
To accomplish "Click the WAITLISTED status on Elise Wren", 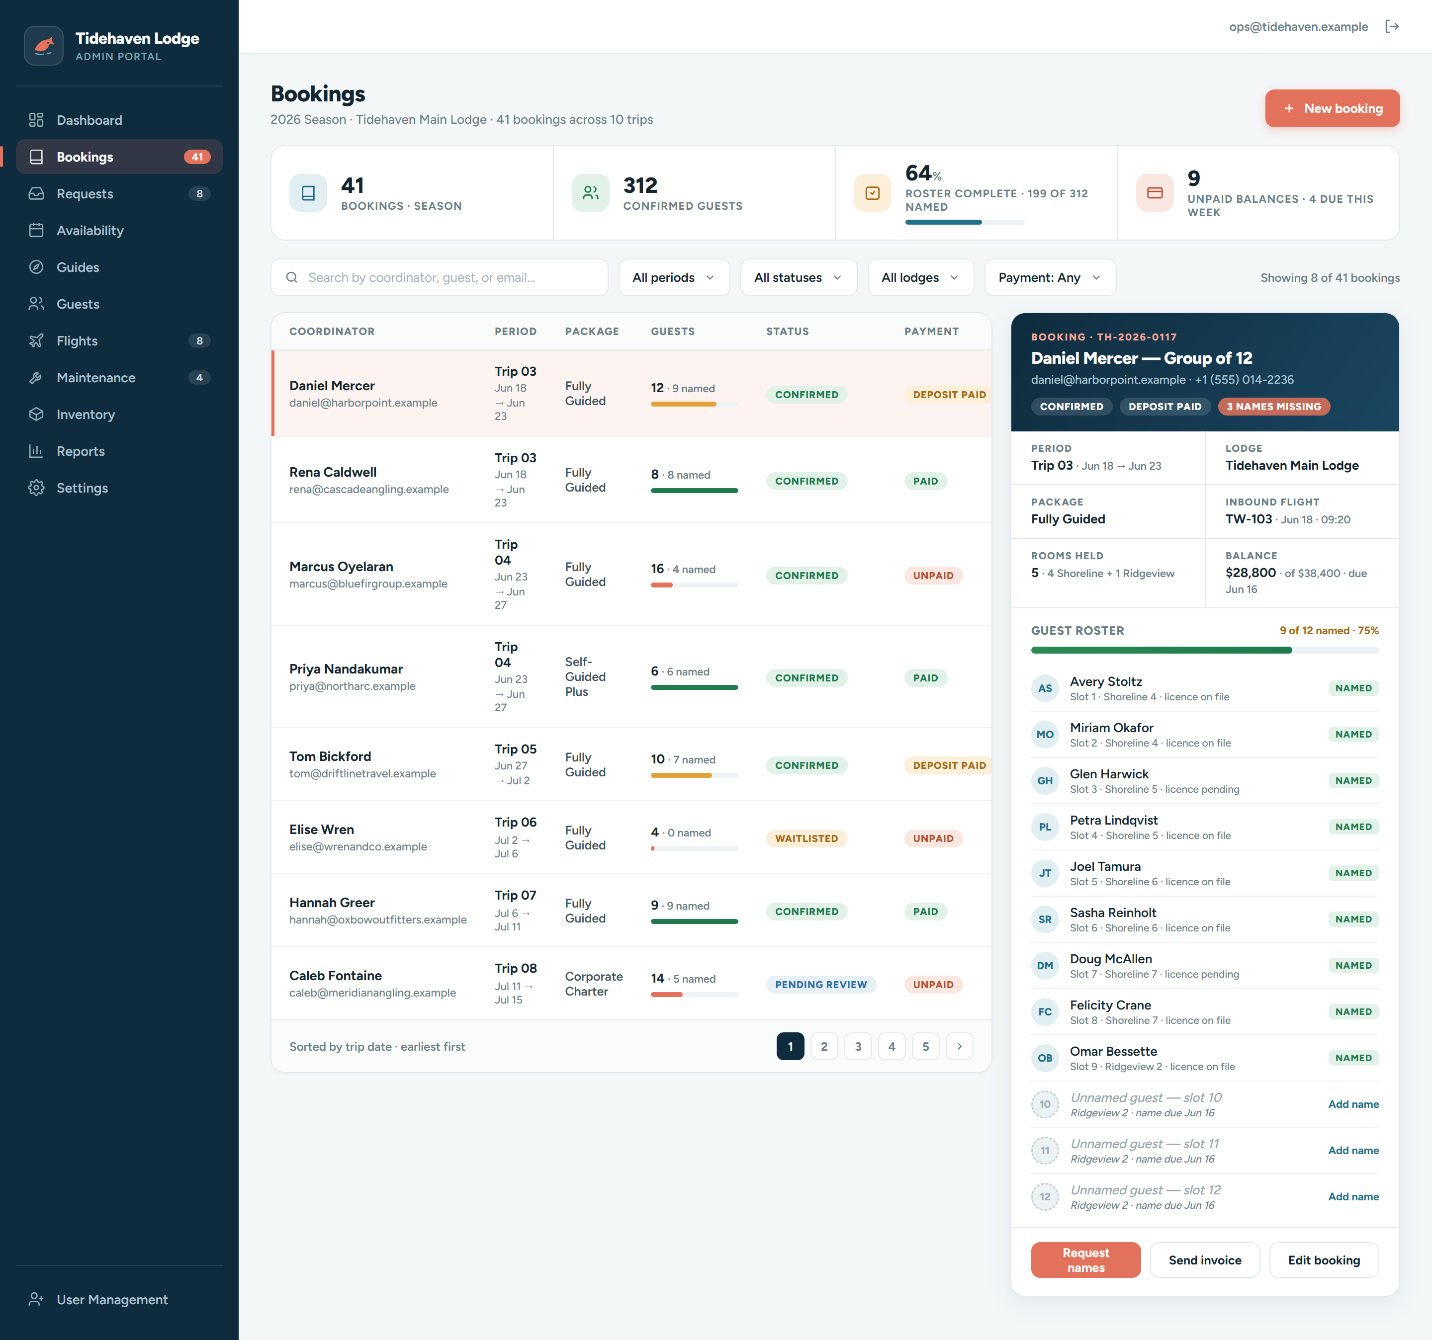I will pyautogui.click(x=806, y=838).
